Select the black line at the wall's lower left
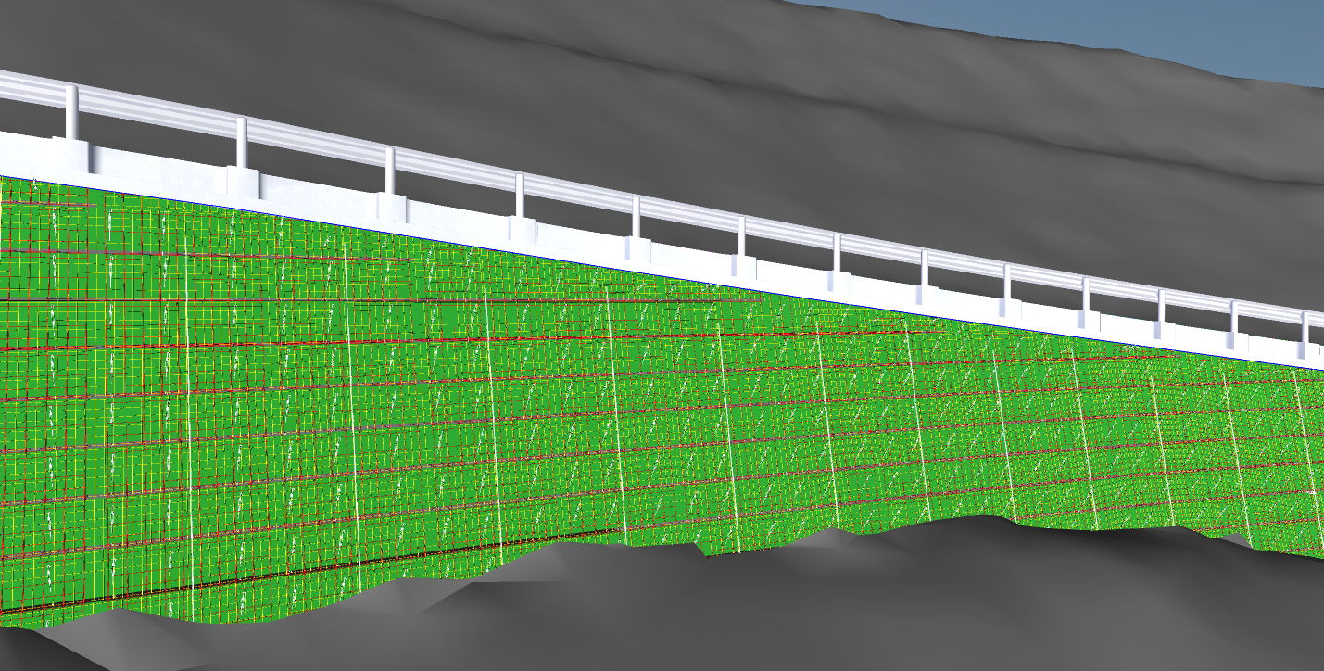This screenshot has width=1324, height=671. point(278,577)
